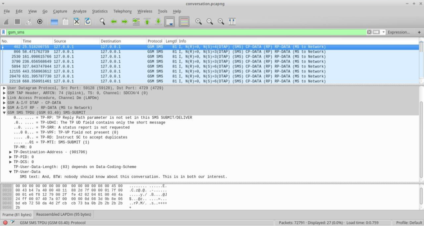Start capturing packets with shark fin icon

(6, 22)
